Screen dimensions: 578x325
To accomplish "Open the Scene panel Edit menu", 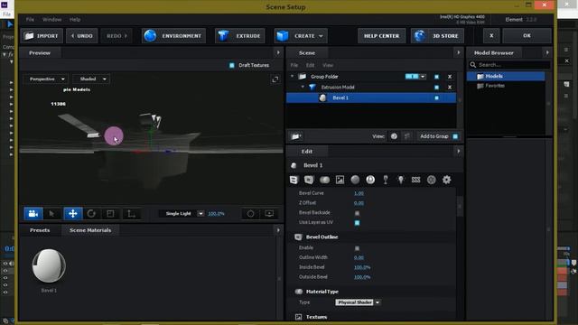I will point(311,65).
